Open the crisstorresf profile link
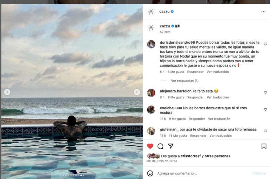 (x=191, y=156)
